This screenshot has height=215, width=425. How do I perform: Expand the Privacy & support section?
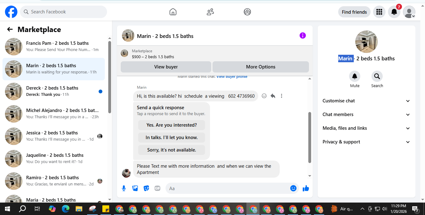click(367, 142)
